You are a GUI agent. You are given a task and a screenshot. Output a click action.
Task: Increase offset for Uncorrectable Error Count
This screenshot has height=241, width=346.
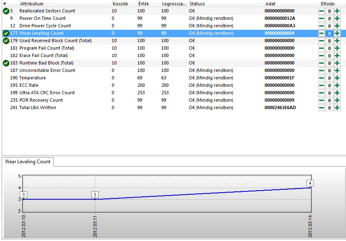[337, 70]
